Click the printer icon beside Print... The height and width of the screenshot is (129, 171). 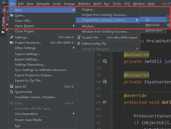click(x=11, y=103)
